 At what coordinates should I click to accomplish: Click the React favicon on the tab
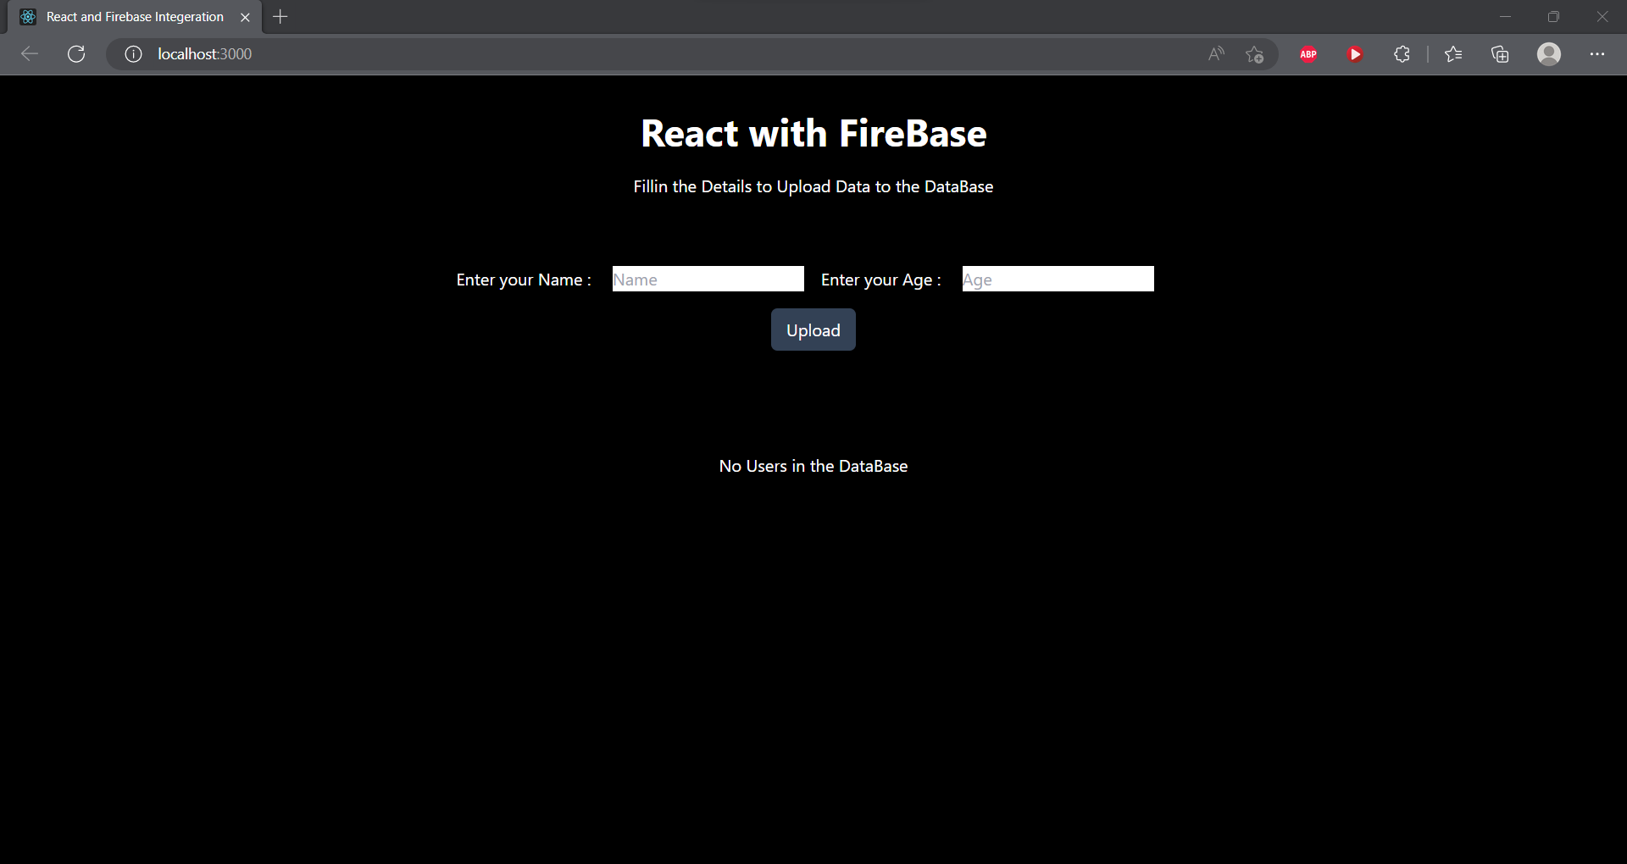[28, 16]
